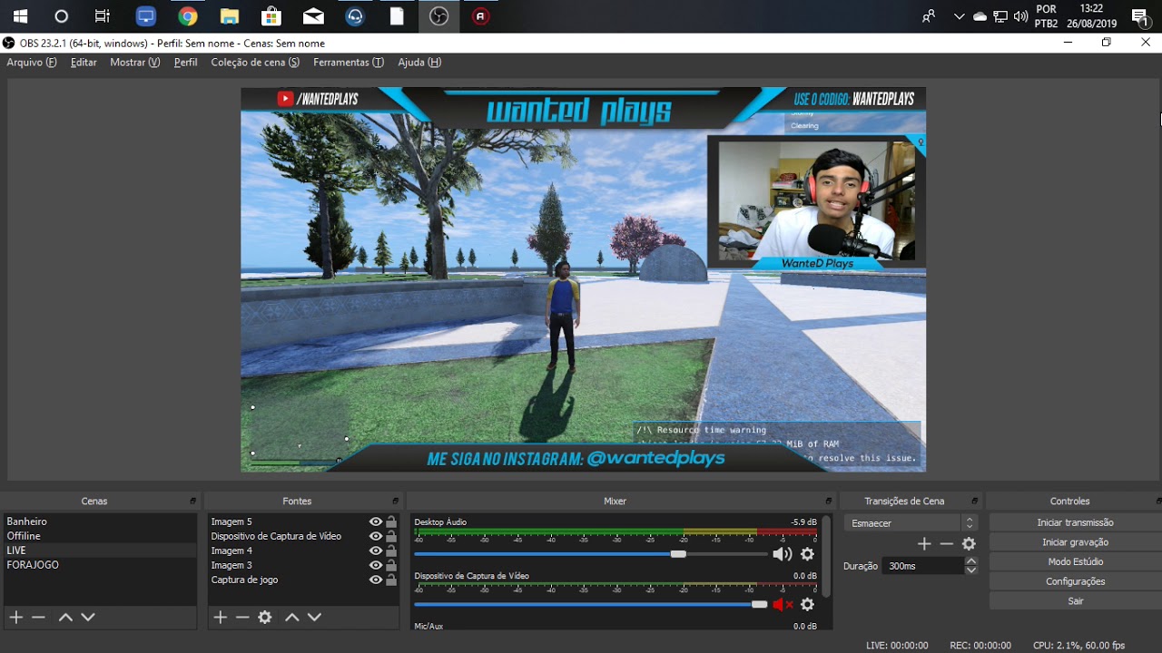The height and width of the screenshot is (653, 1162).
Task: Open source properties gear in Fontes
Action: pyautogui.click(x=265, y=617)
